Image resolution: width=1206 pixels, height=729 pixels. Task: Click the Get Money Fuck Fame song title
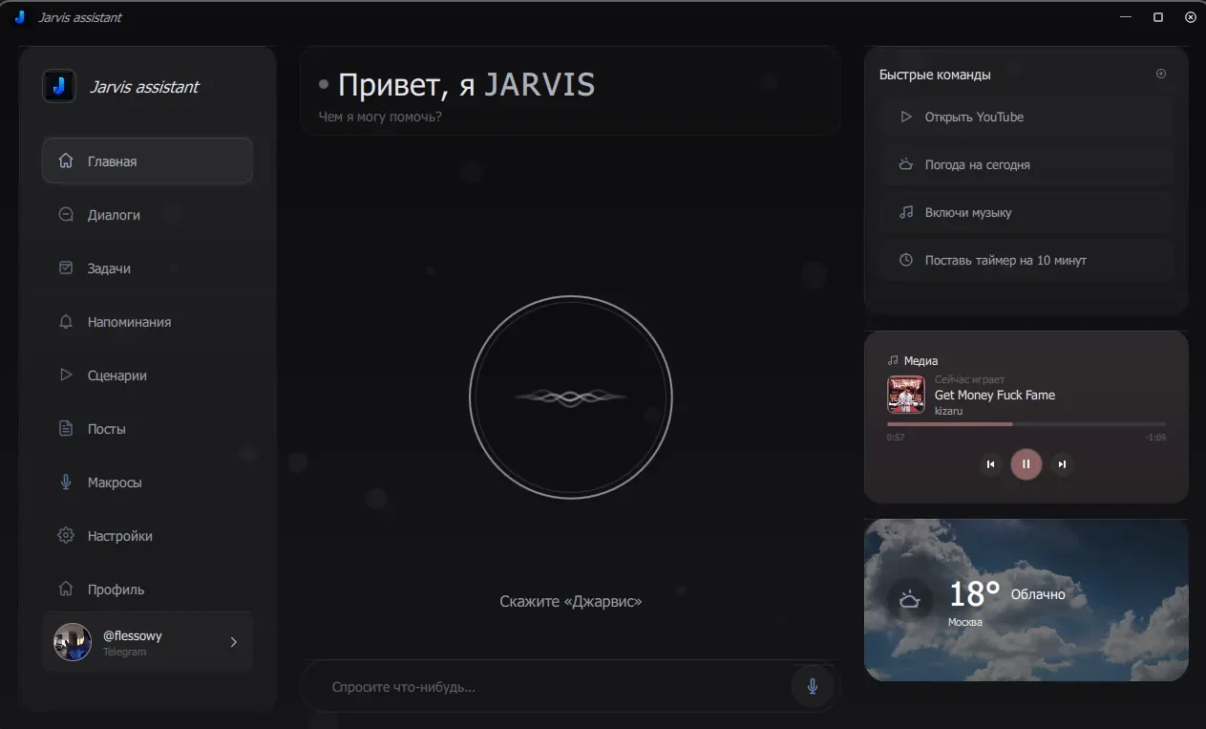995,395
